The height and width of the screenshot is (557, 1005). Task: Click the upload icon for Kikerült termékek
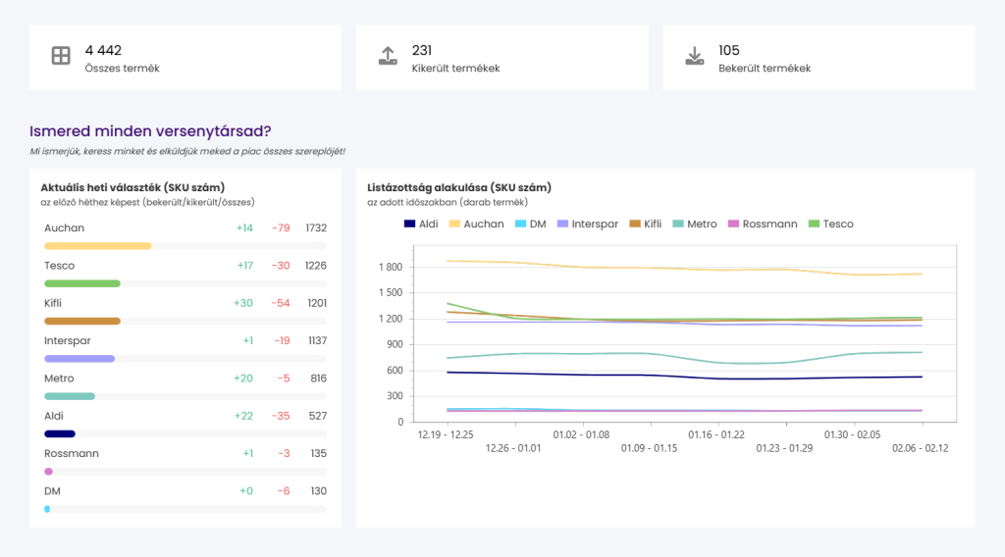pyautogui.click(x=388, y=57)
